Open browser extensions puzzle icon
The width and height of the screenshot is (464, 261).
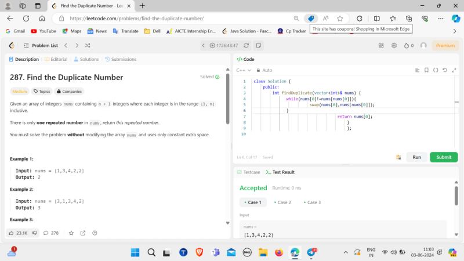(359, 19)
